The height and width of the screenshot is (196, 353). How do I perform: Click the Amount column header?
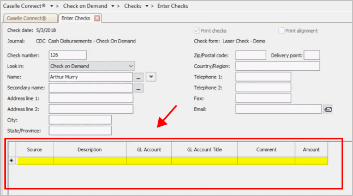(x=311, y=150)
